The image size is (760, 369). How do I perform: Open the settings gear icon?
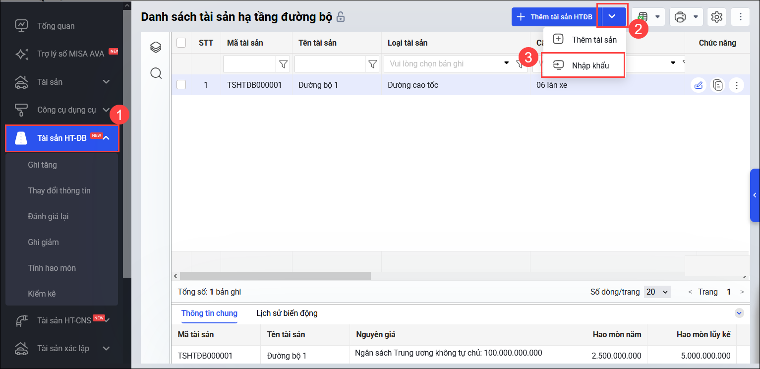point(716,17)
